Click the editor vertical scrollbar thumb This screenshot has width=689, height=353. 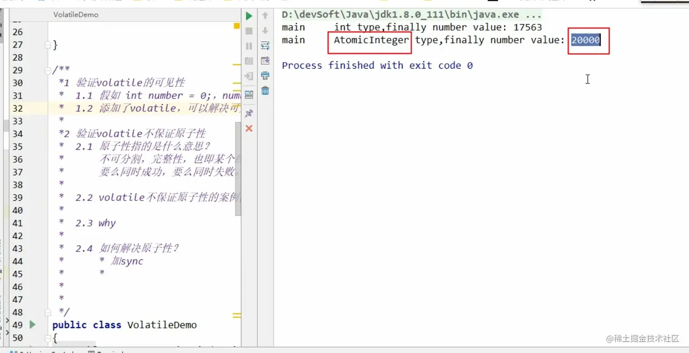(x=238, y=169)
